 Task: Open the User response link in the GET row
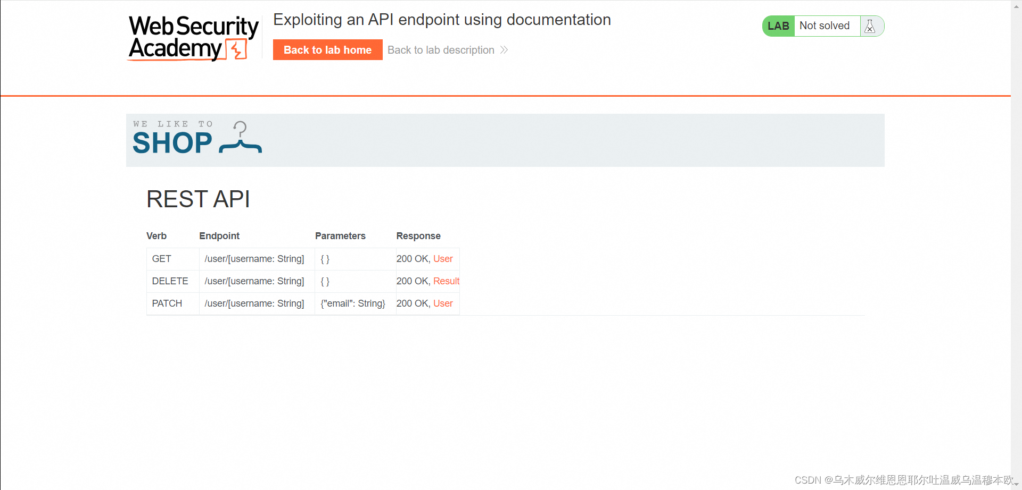(443, 259)
